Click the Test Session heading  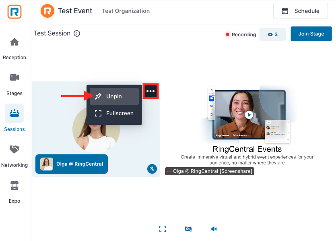point(52,33)
